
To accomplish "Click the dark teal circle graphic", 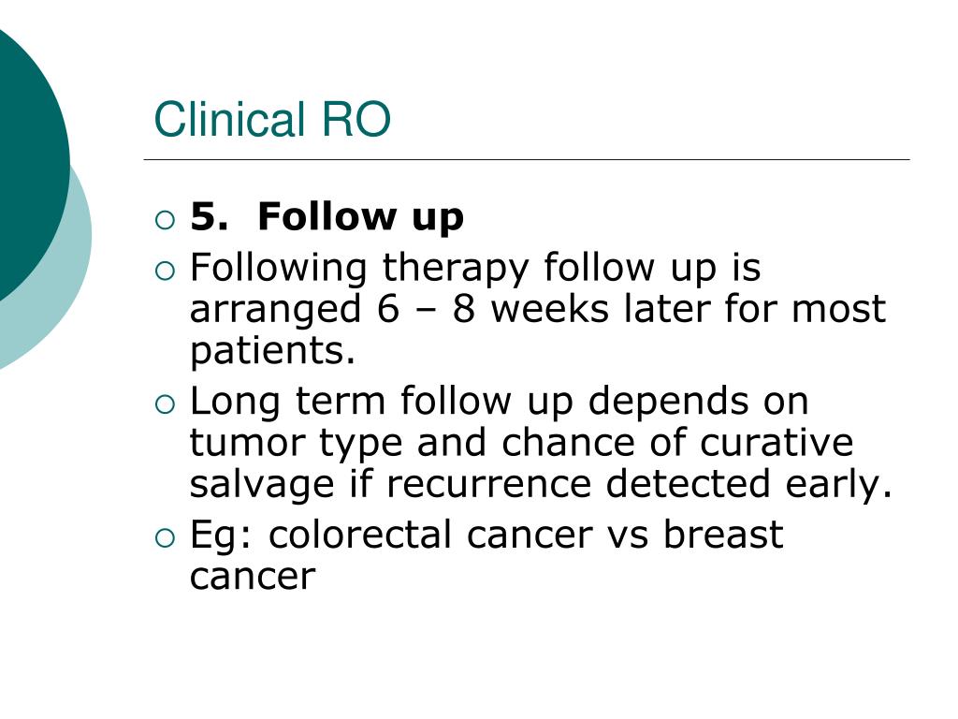I will (31, 159).
